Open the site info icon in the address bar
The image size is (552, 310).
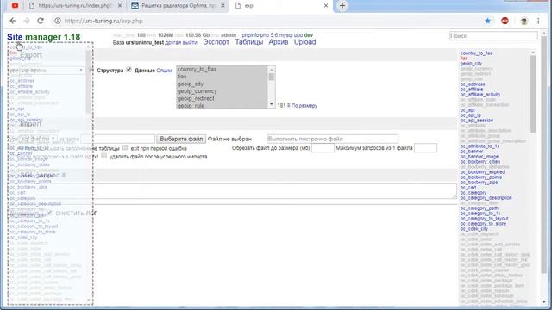[x=58, y=21]
